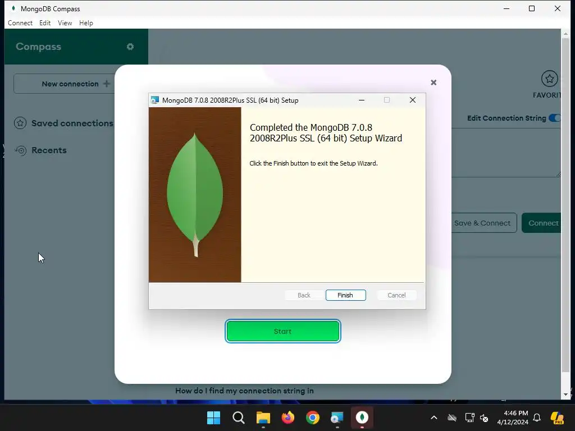The width and height of the screenshot is (575, 431).
Task: Click the 'Recents' label in the sidebar
Action: pyautogui.click(x=49, y=150)
